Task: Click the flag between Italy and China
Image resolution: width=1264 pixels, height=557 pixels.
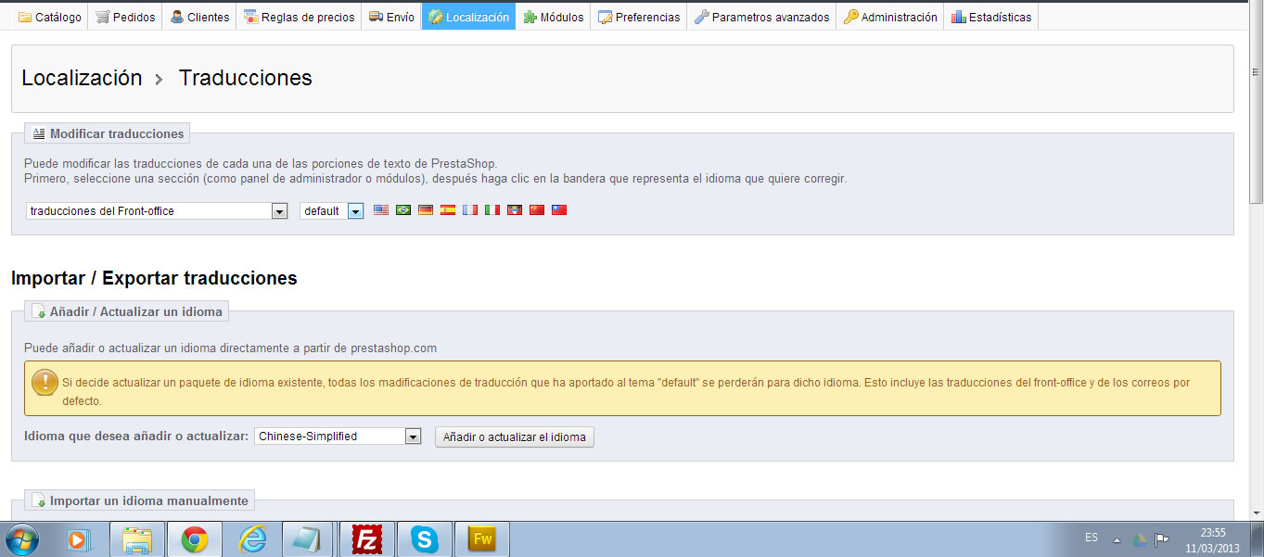Action: [515, 210]
